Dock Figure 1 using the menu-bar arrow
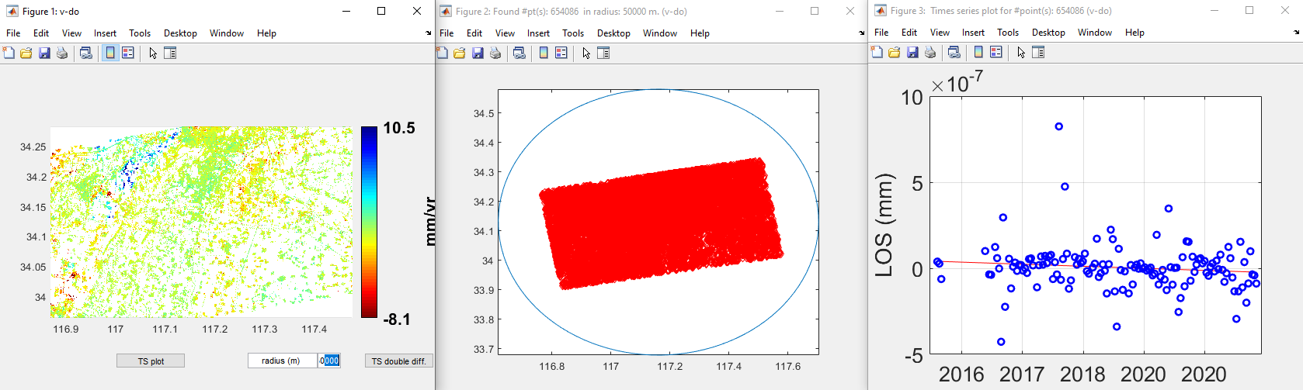This screenshot has height=390, width=1303. point(429,33)
